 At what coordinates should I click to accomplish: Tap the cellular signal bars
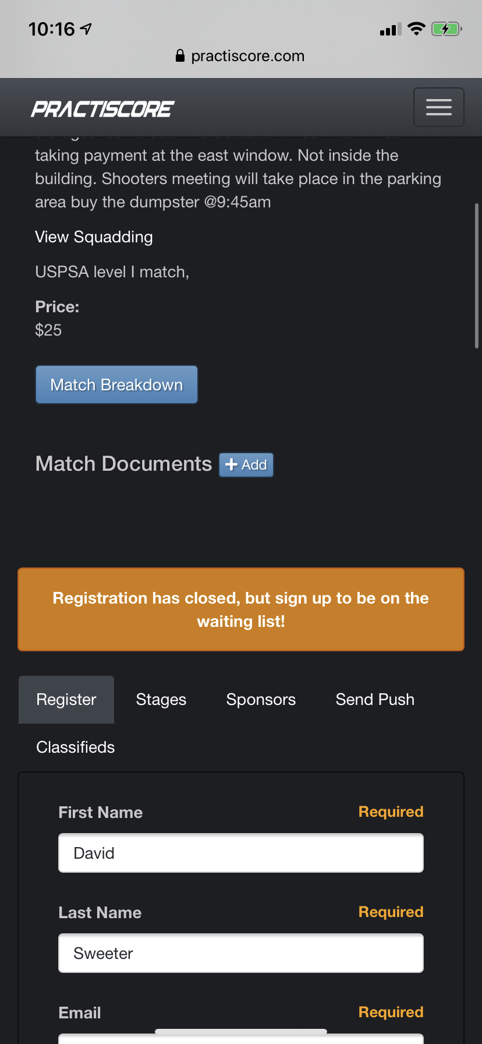point(390,29)
